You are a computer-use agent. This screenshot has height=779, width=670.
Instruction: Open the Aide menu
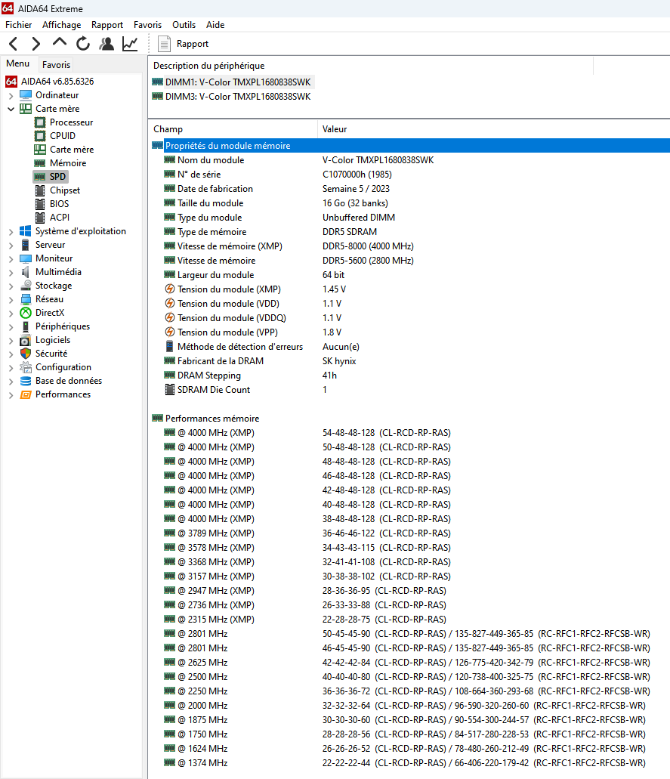(215, 25)
